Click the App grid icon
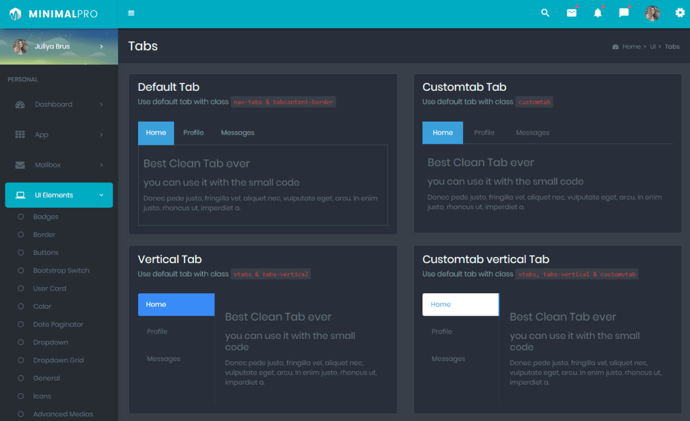 (x=20, y=135)
